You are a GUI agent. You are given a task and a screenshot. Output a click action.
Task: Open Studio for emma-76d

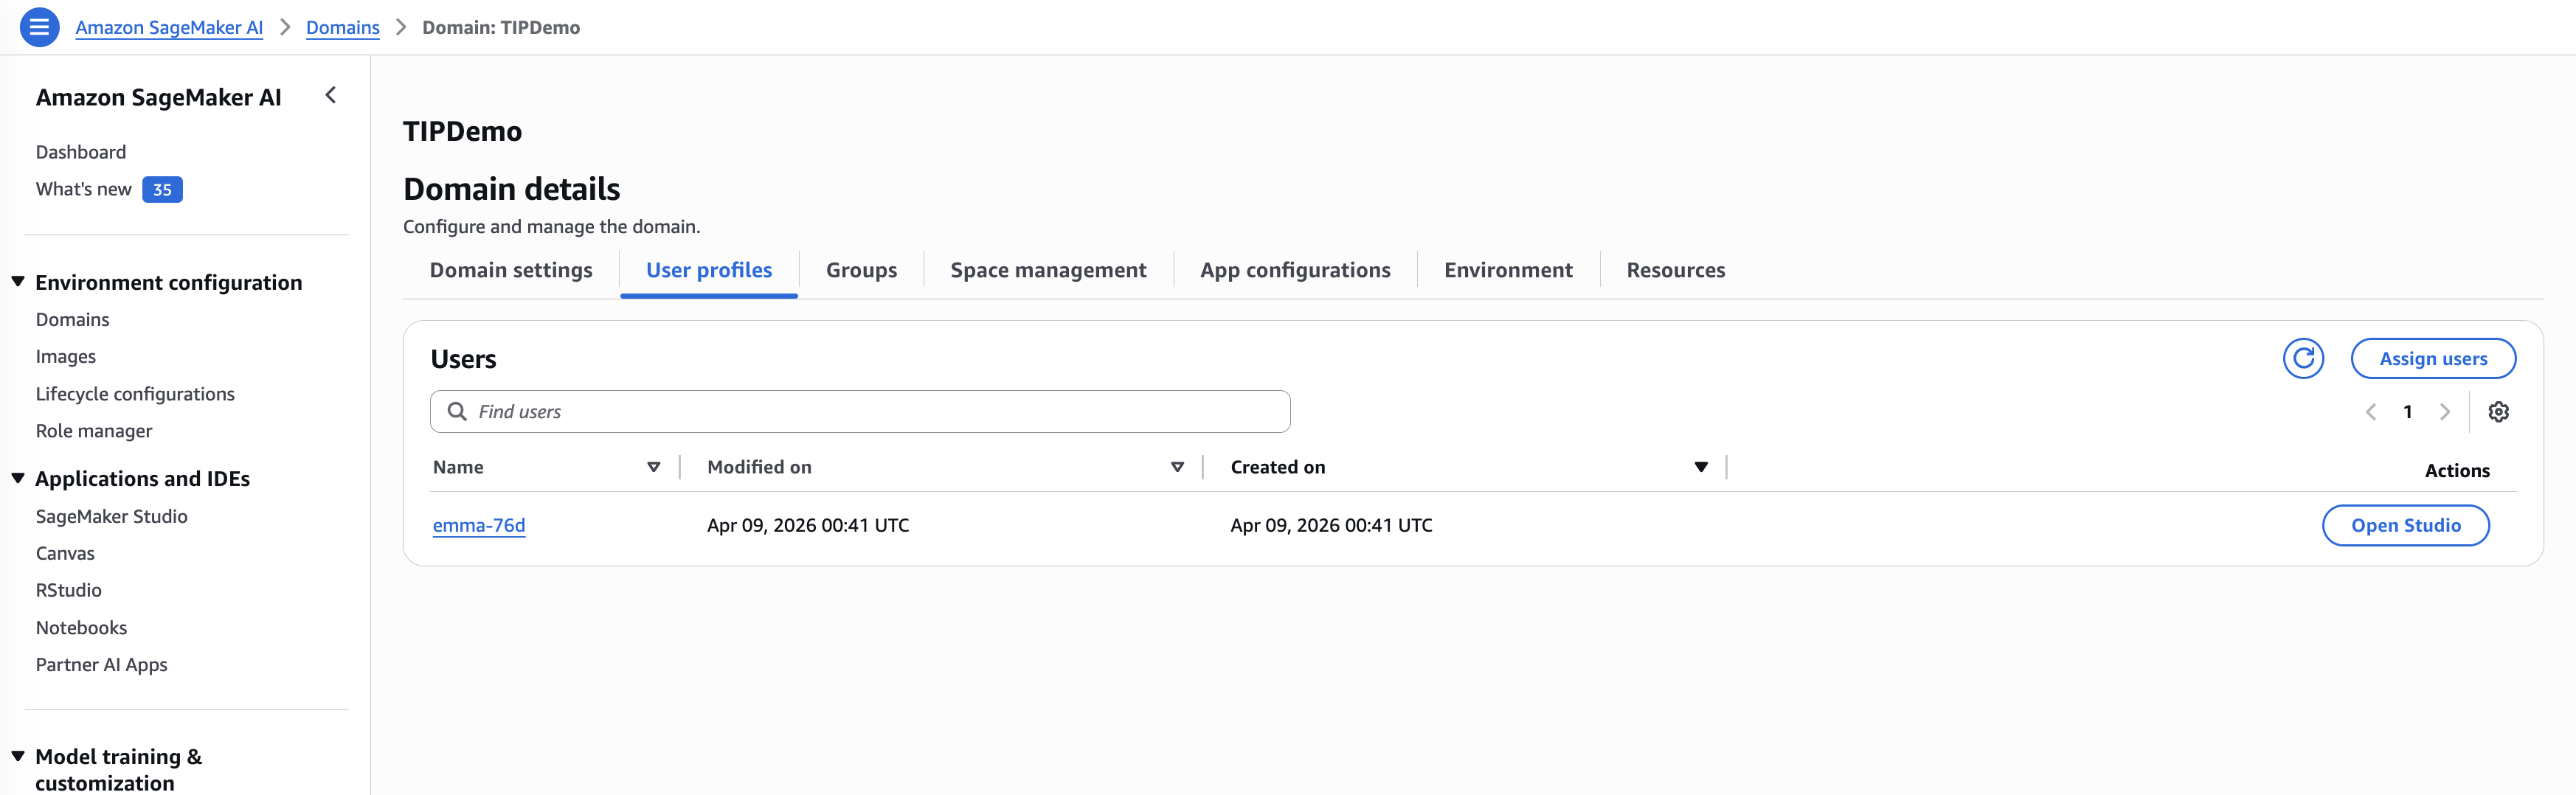2405,526
